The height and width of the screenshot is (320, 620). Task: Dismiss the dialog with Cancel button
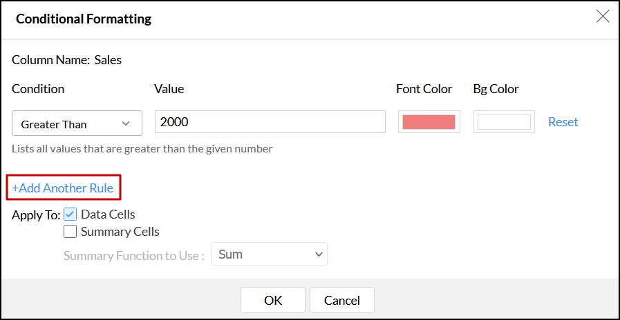click(x=341, y=300)
